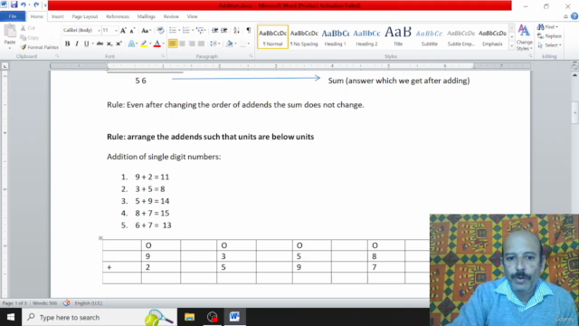Click the Windows Start button
Viewport: 579px width, 326px height.
11,317
